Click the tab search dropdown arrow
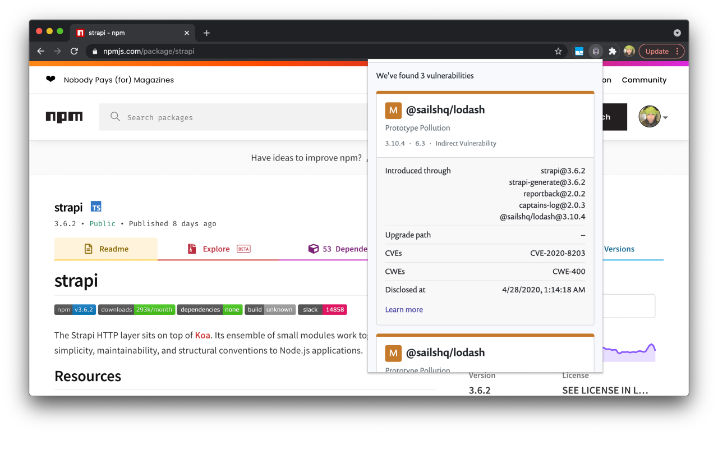Image resolution: width=718 pixels, height=449 pixels. pyautogui.click(x=677, y=33)
